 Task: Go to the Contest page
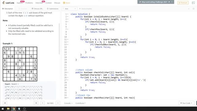tap(49, 3)
